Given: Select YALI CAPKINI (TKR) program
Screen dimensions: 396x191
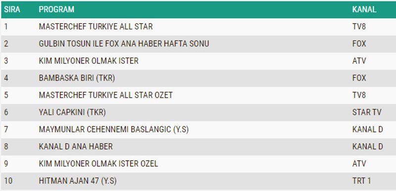Looking at the screenshot, I should 72,112.
